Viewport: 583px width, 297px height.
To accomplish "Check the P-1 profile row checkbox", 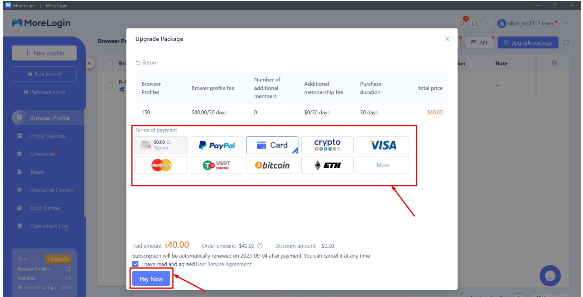I will [x=110, y=85].
